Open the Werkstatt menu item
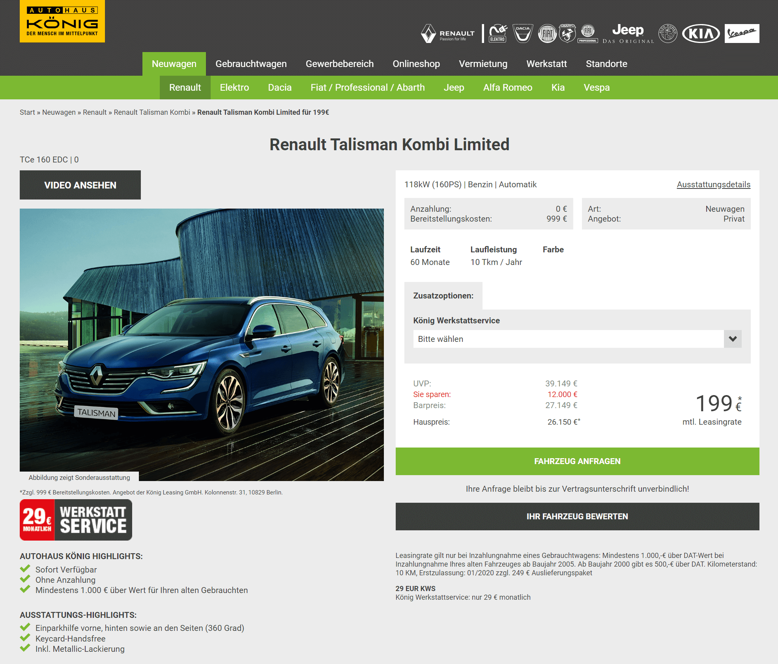778x664 pixels. pyautogui.click(x=546, y=64)
